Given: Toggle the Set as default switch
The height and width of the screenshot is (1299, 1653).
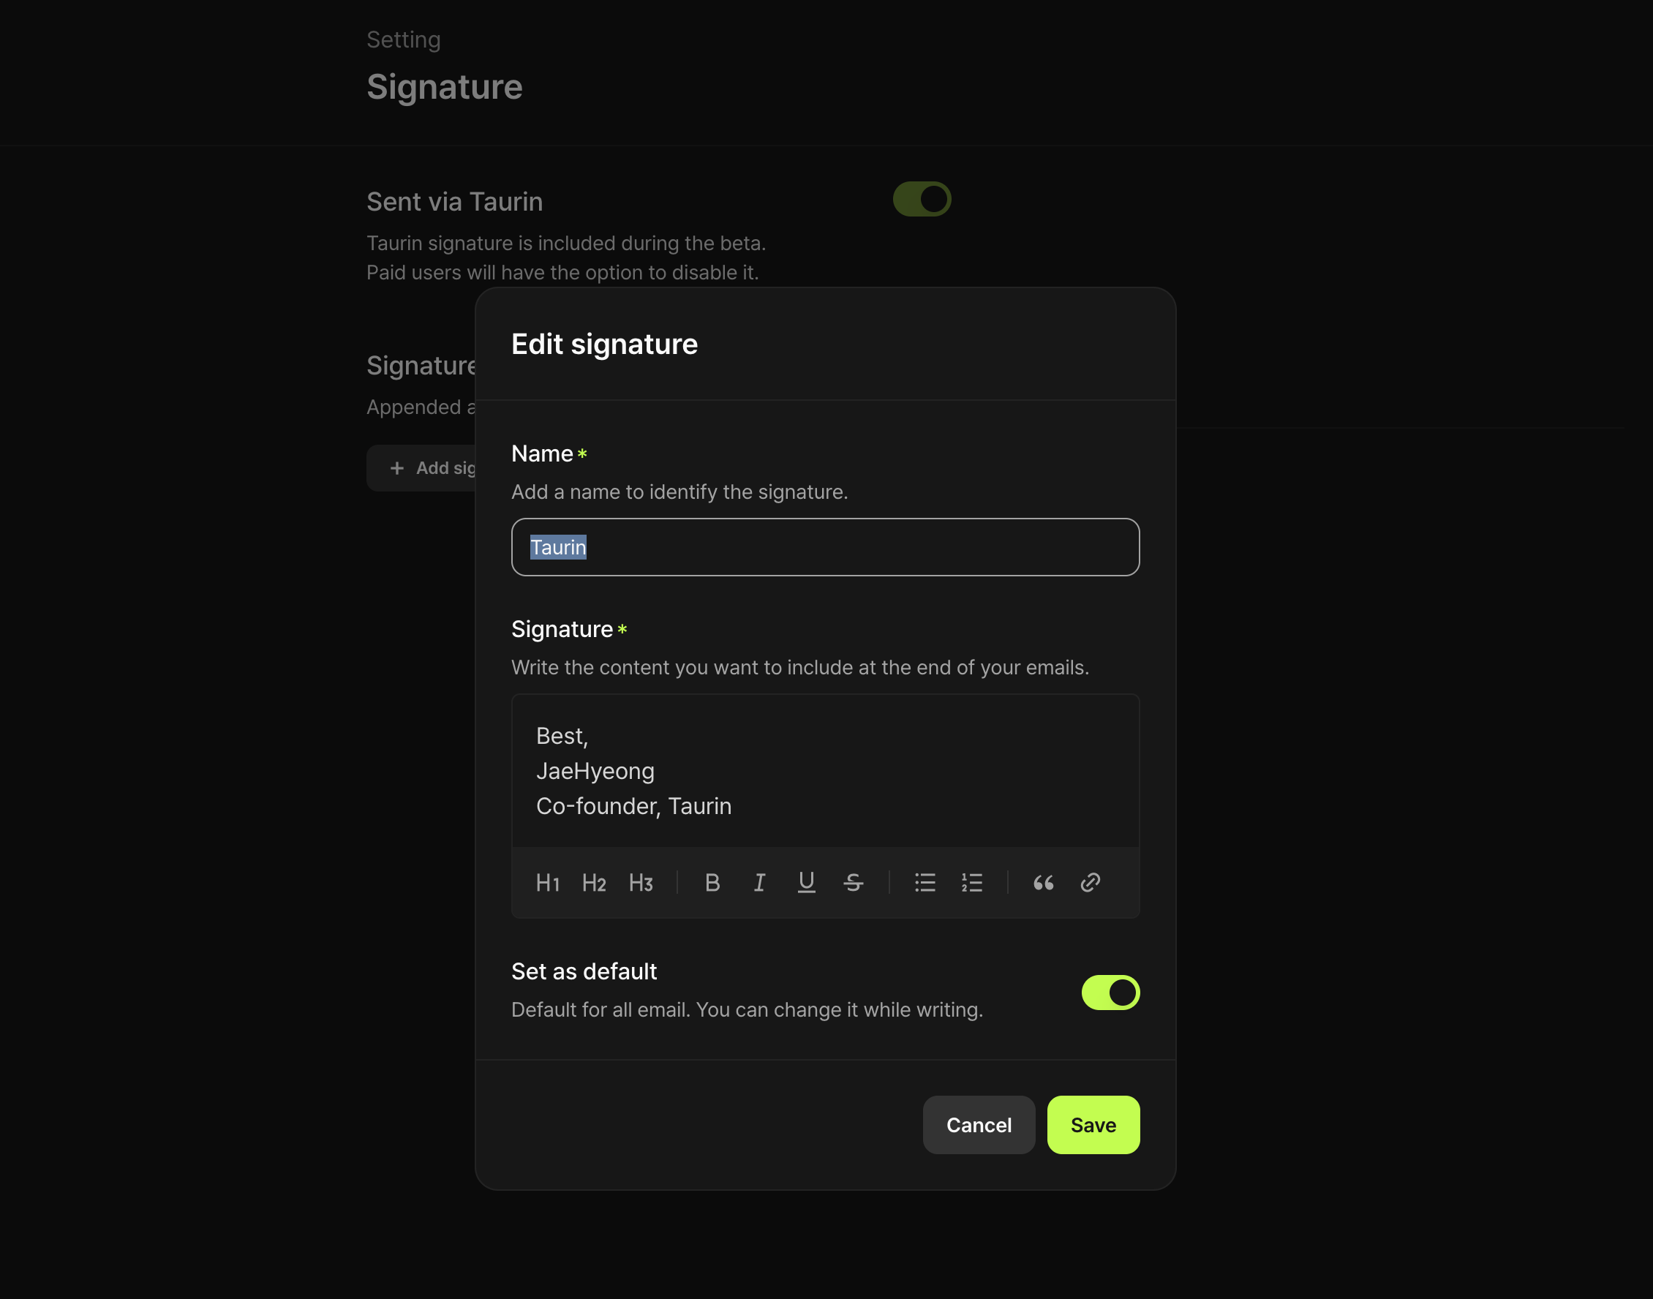Looking at the screenshot, I should [x=1110, y=992].
